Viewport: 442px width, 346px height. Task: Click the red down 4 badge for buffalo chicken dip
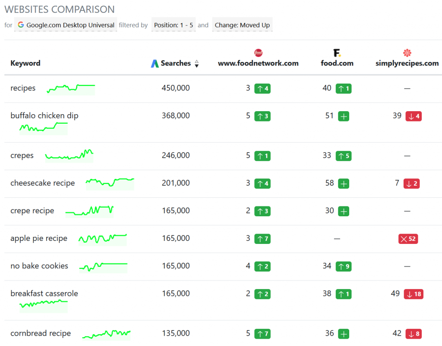(x=414, y=116)
